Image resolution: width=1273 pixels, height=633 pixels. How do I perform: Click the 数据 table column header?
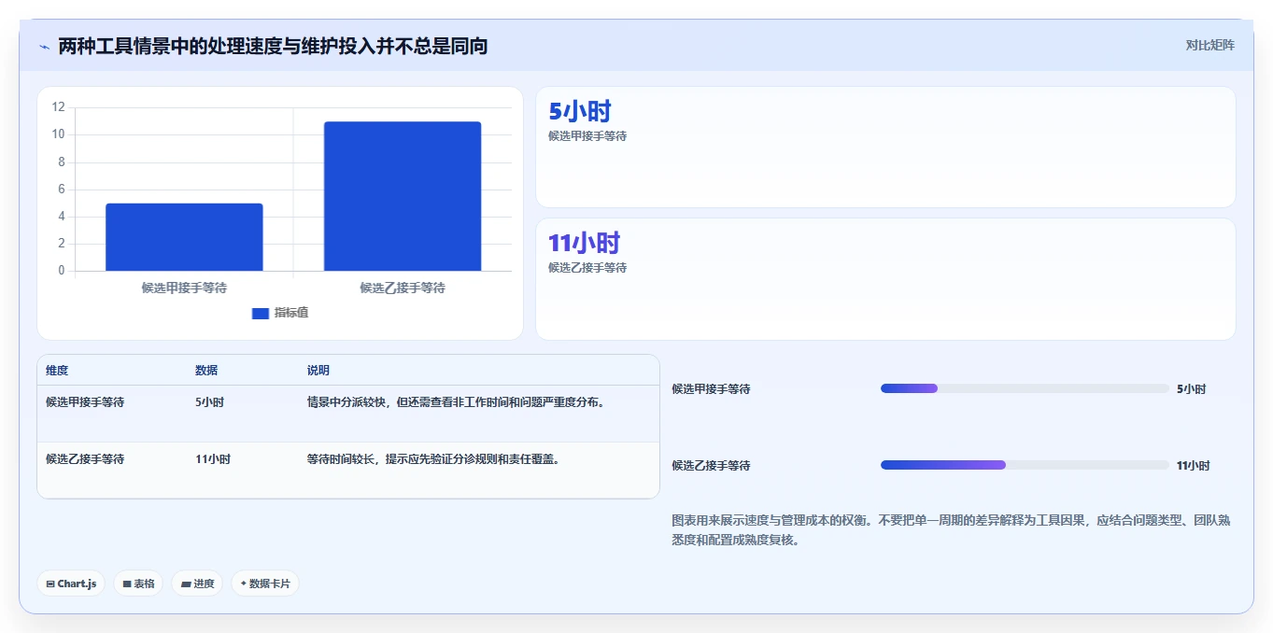pos(206,371)
